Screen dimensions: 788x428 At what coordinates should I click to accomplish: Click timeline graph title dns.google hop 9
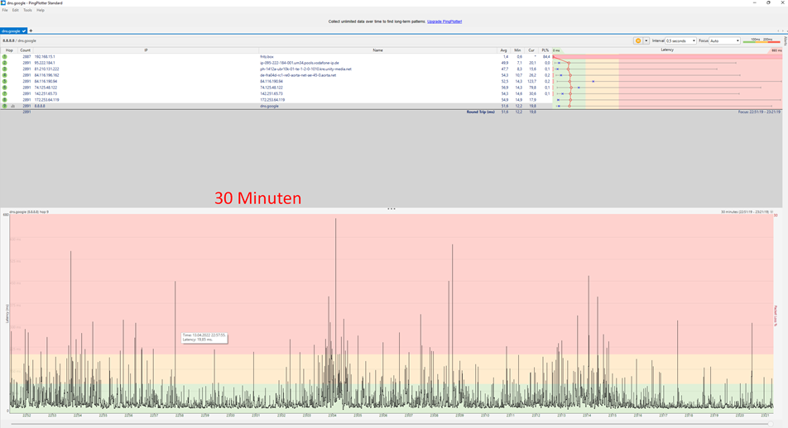point(29,212)
